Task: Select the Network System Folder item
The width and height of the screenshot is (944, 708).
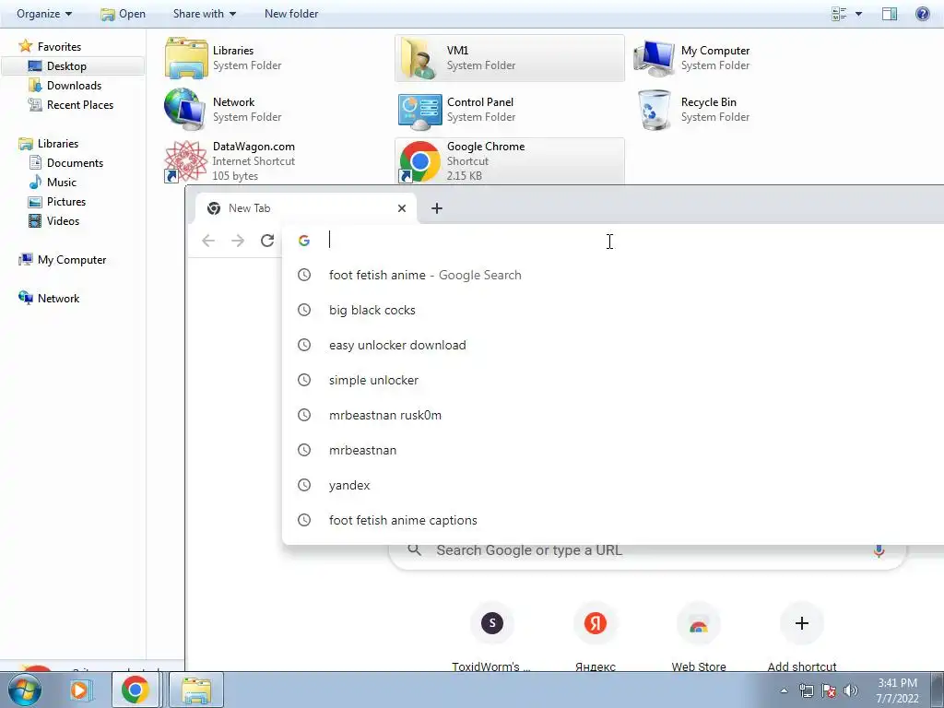Action: 277,110
